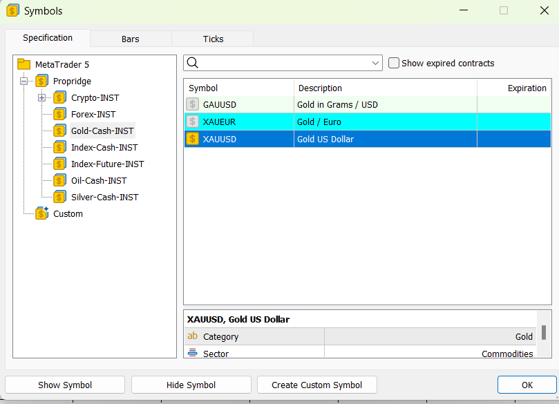The height and width of the screenshot is (404, 559).
Task: Click the grey dollar icon beside XAUEUR
Action: [x=193, y=122]
